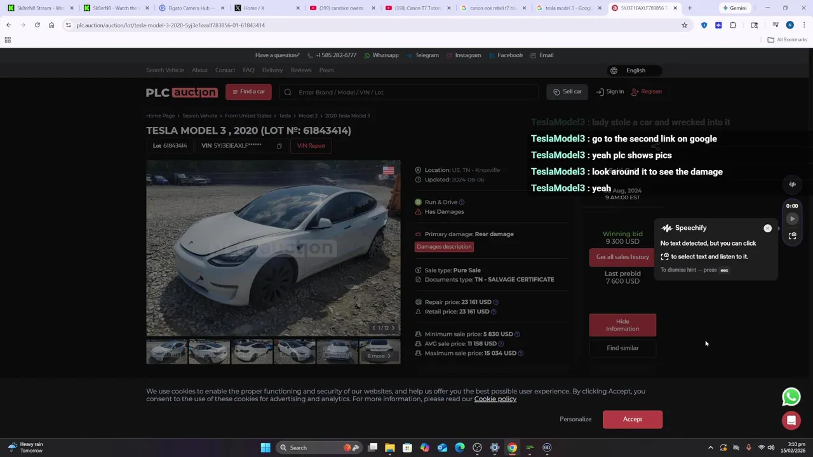Screen dimensions: 813x457
Task: Open a new browser tab
Action: 689,8
